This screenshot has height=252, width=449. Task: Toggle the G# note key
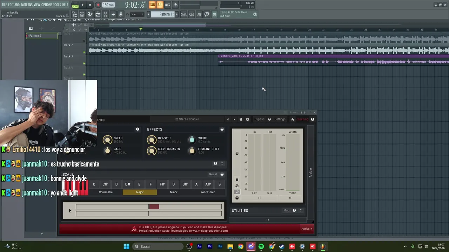pyautogui.click(x=185, y=184)
